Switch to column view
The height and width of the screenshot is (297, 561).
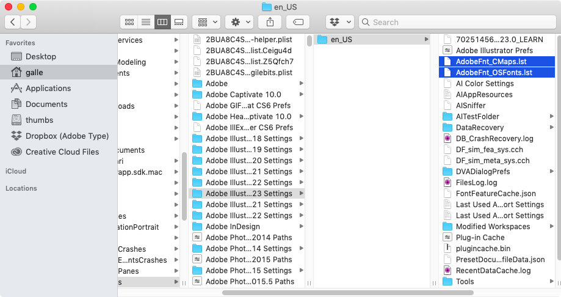point(162,22)
